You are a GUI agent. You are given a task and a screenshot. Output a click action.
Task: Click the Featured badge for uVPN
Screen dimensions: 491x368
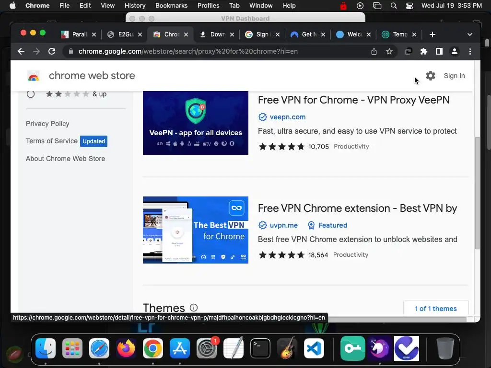327,225
